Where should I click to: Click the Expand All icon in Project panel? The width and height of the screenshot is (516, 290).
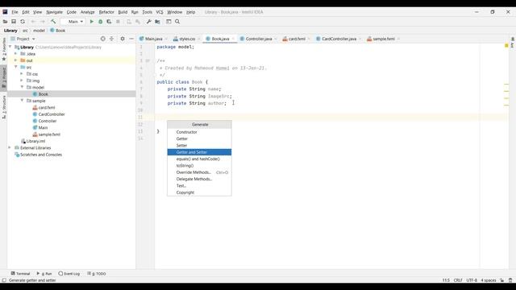[x=111, y=39]
